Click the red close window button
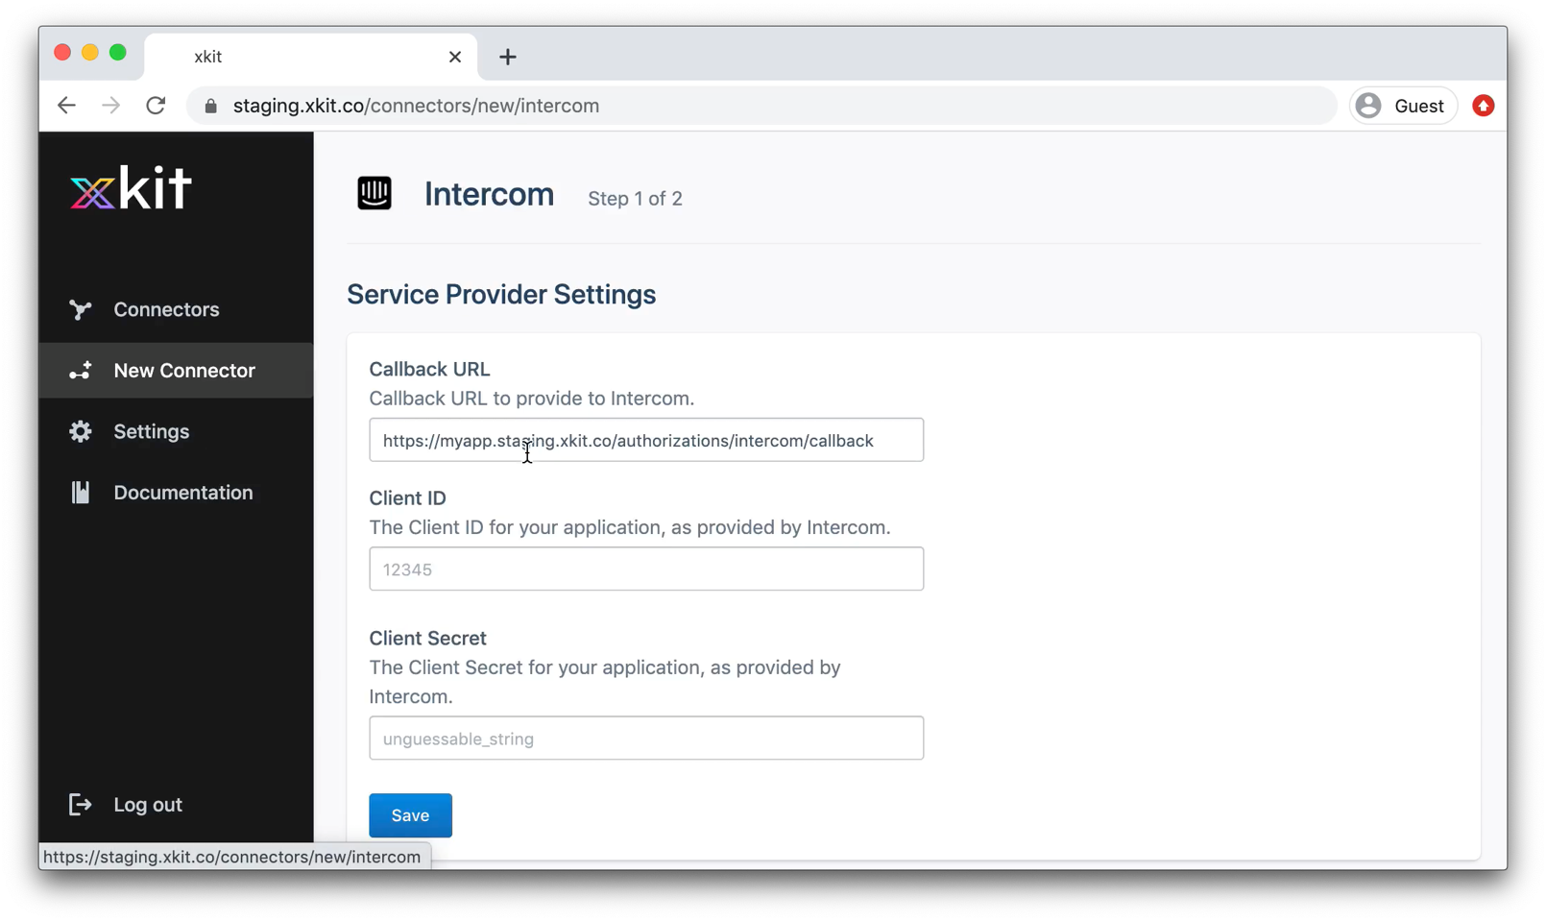 (x=62, y=53)
